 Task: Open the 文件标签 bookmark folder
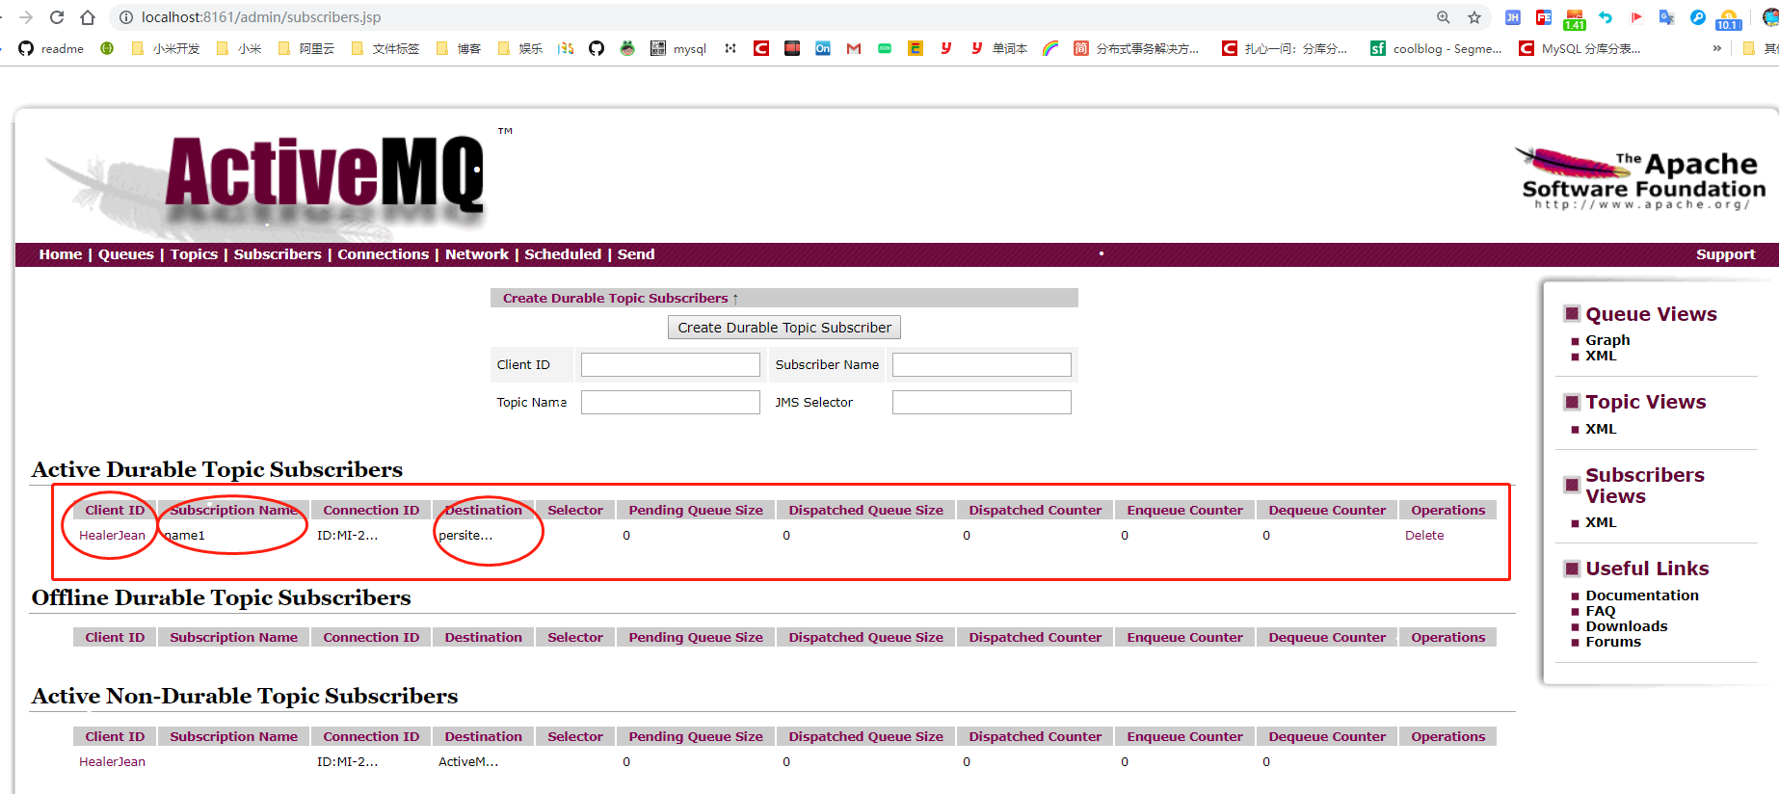(385, 48)
